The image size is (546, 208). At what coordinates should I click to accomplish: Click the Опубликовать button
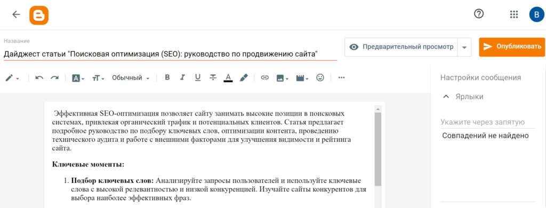click(x=512, y=47)
